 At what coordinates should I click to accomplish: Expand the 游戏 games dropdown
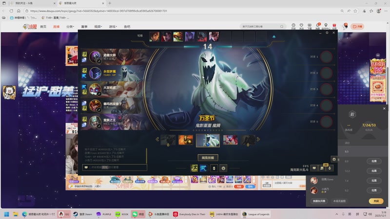pos(113,27)
